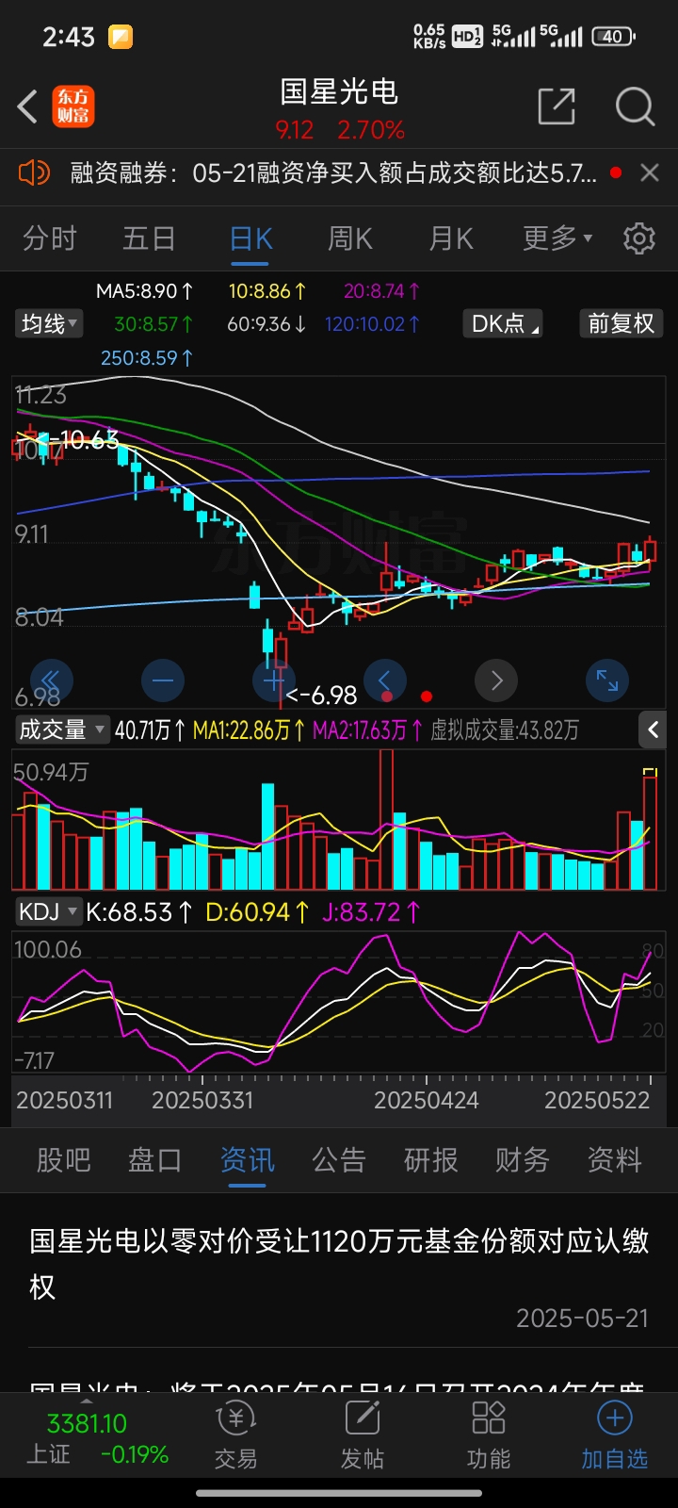Tap the share icon in header
678x1508 pixels.
click(556, 107)
